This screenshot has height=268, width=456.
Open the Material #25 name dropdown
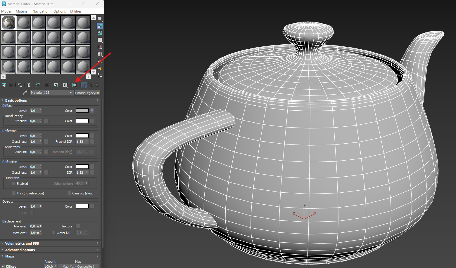[51, 93]
